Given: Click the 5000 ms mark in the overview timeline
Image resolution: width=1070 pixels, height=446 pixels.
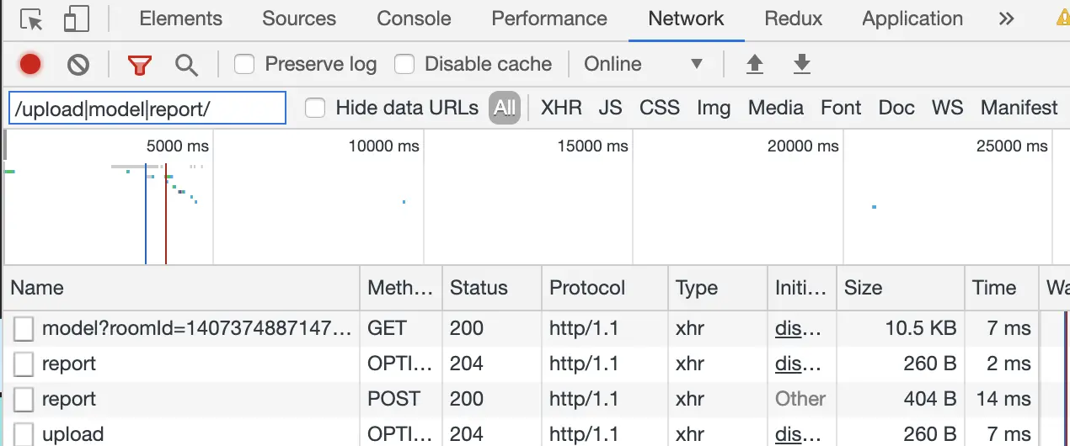Looking at the screenshot, I should 178,146.
